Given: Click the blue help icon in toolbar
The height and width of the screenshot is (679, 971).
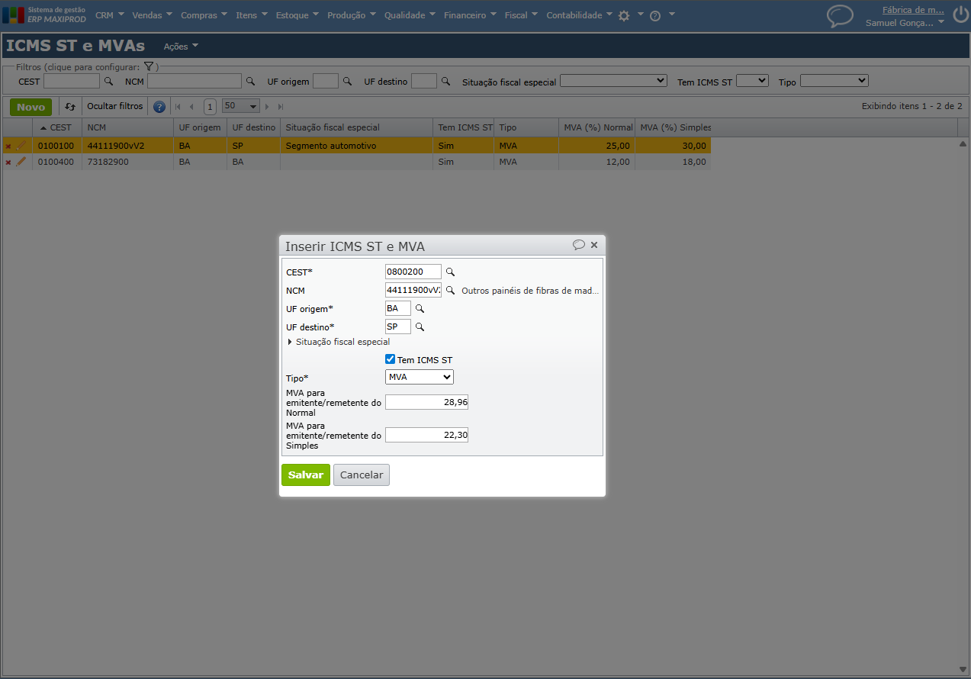Looking at the screenshot, I should pyautogui.click(x=159, y=107).
